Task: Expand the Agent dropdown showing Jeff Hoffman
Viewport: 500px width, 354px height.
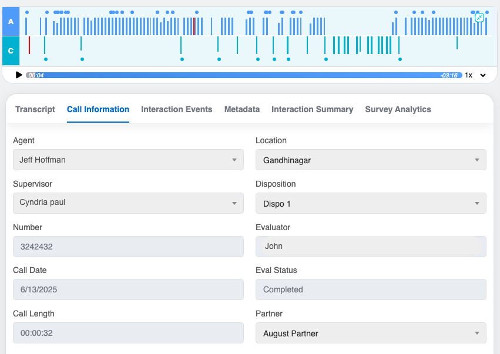Action: coord(128,160)
